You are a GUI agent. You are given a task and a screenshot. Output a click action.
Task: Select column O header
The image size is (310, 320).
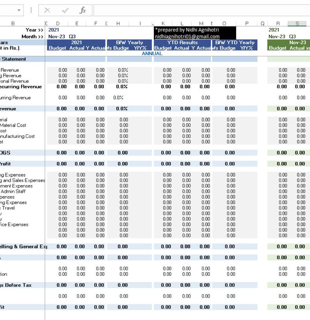pos(224,24)
